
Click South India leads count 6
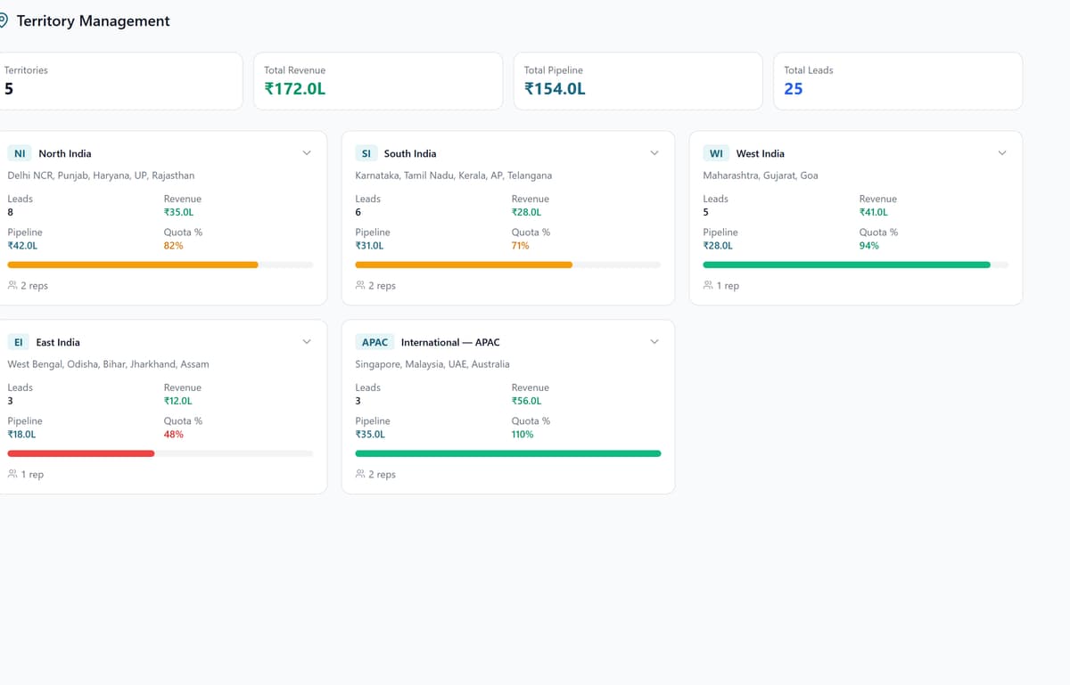[x=358, y=212]
